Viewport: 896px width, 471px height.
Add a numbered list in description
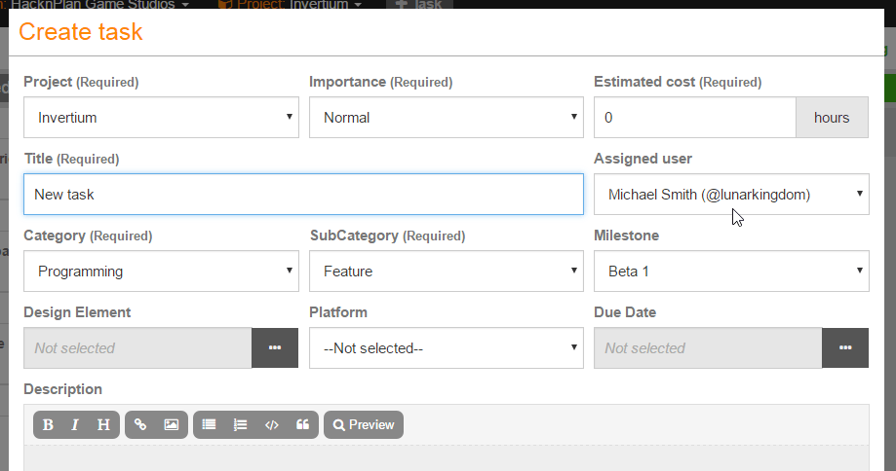click(240, 424)
